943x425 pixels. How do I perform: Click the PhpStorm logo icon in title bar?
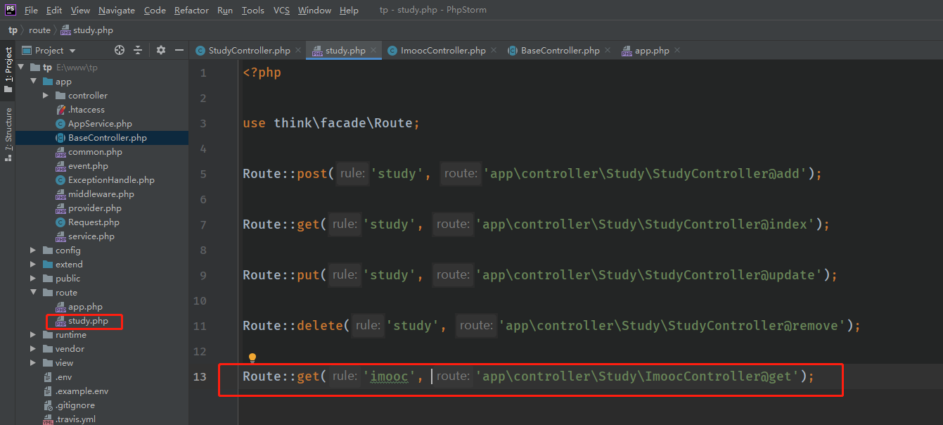click(11, 9)
